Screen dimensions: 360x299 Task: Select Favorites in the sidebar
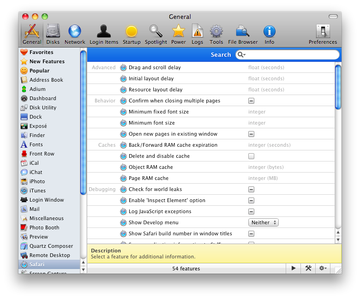[x=49, y=52]
